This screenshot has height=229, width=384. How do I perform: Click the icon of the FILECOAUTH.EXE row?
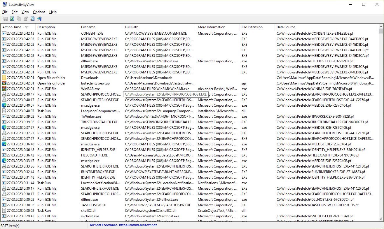coord(4,155)
